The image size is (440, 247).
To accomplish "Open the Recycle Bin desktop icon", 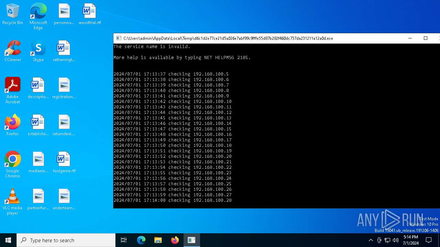I will point(13,14).
